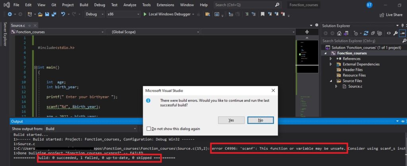Viewport: 407px width, 166px height.
Task: Open Properties wrench icon in Solution Explorer
Action: (395, 33)
